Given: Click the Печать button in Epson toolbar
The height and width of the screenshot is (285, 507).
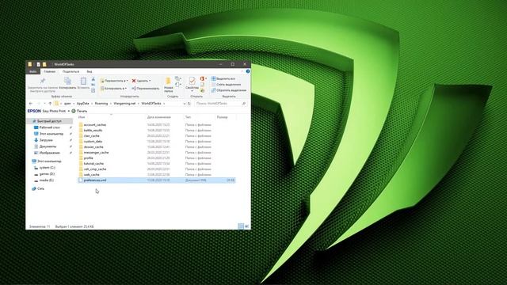Looking at the screenshot, I should [79, 111].
